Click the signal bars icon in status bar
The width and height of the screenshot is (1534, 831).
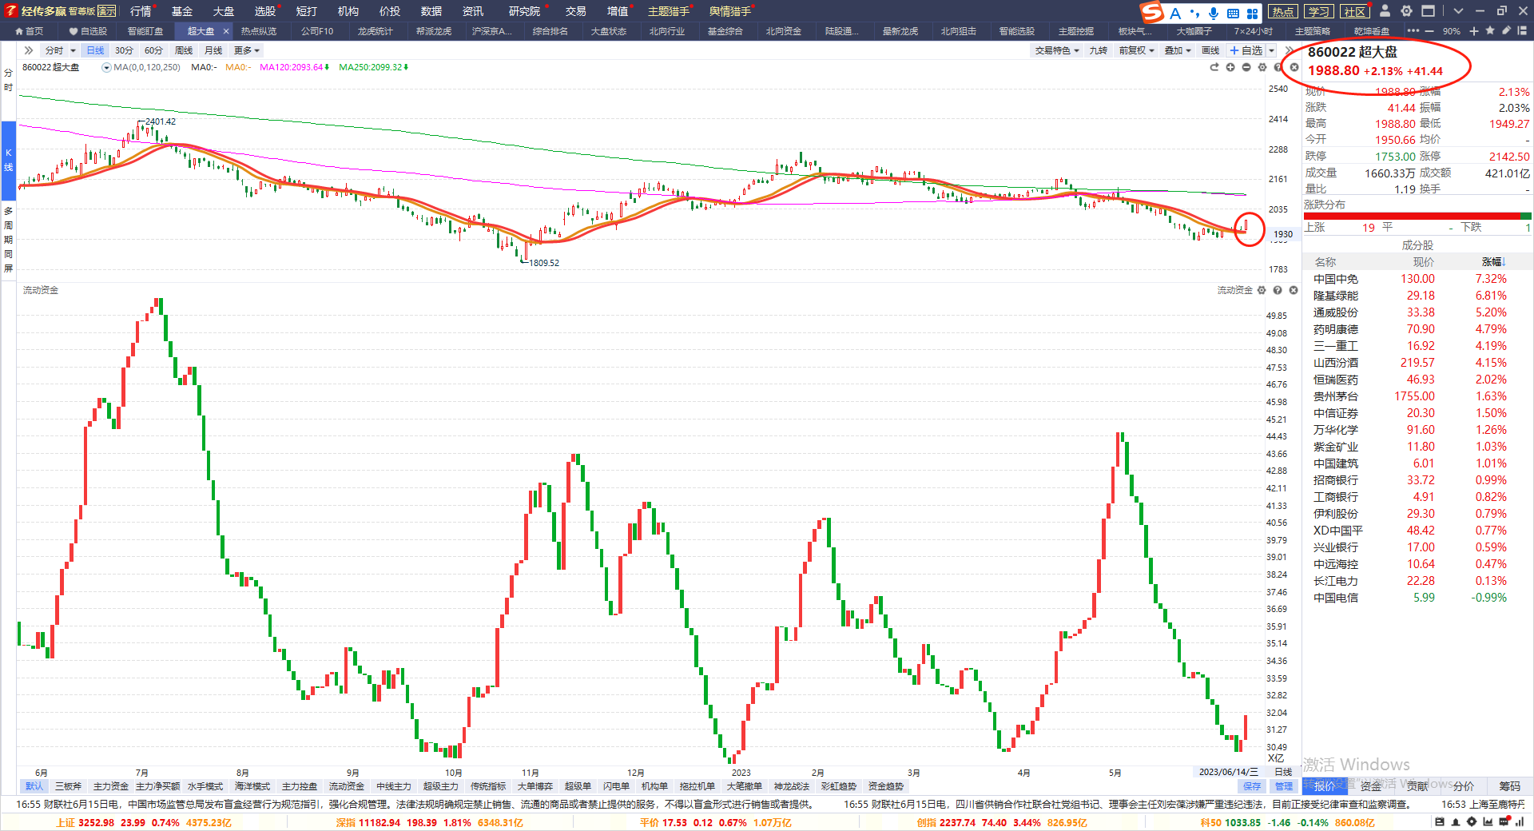point(1520,821)
